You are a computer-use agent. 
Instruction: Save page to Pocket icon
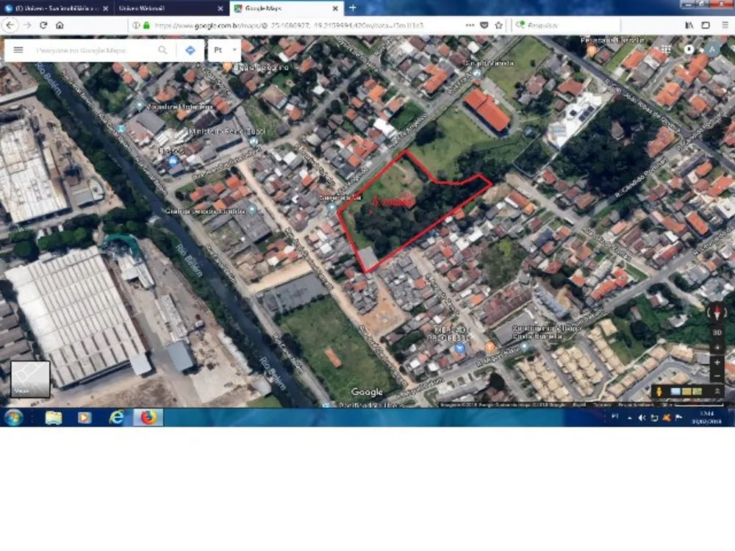click(x=484, y=25)
